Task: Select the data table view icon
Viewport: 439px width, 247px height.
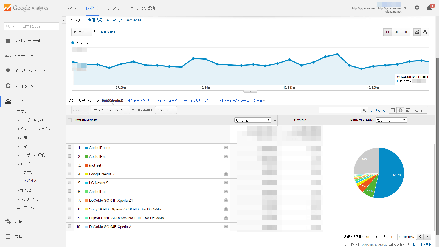Action: [393, 110]
